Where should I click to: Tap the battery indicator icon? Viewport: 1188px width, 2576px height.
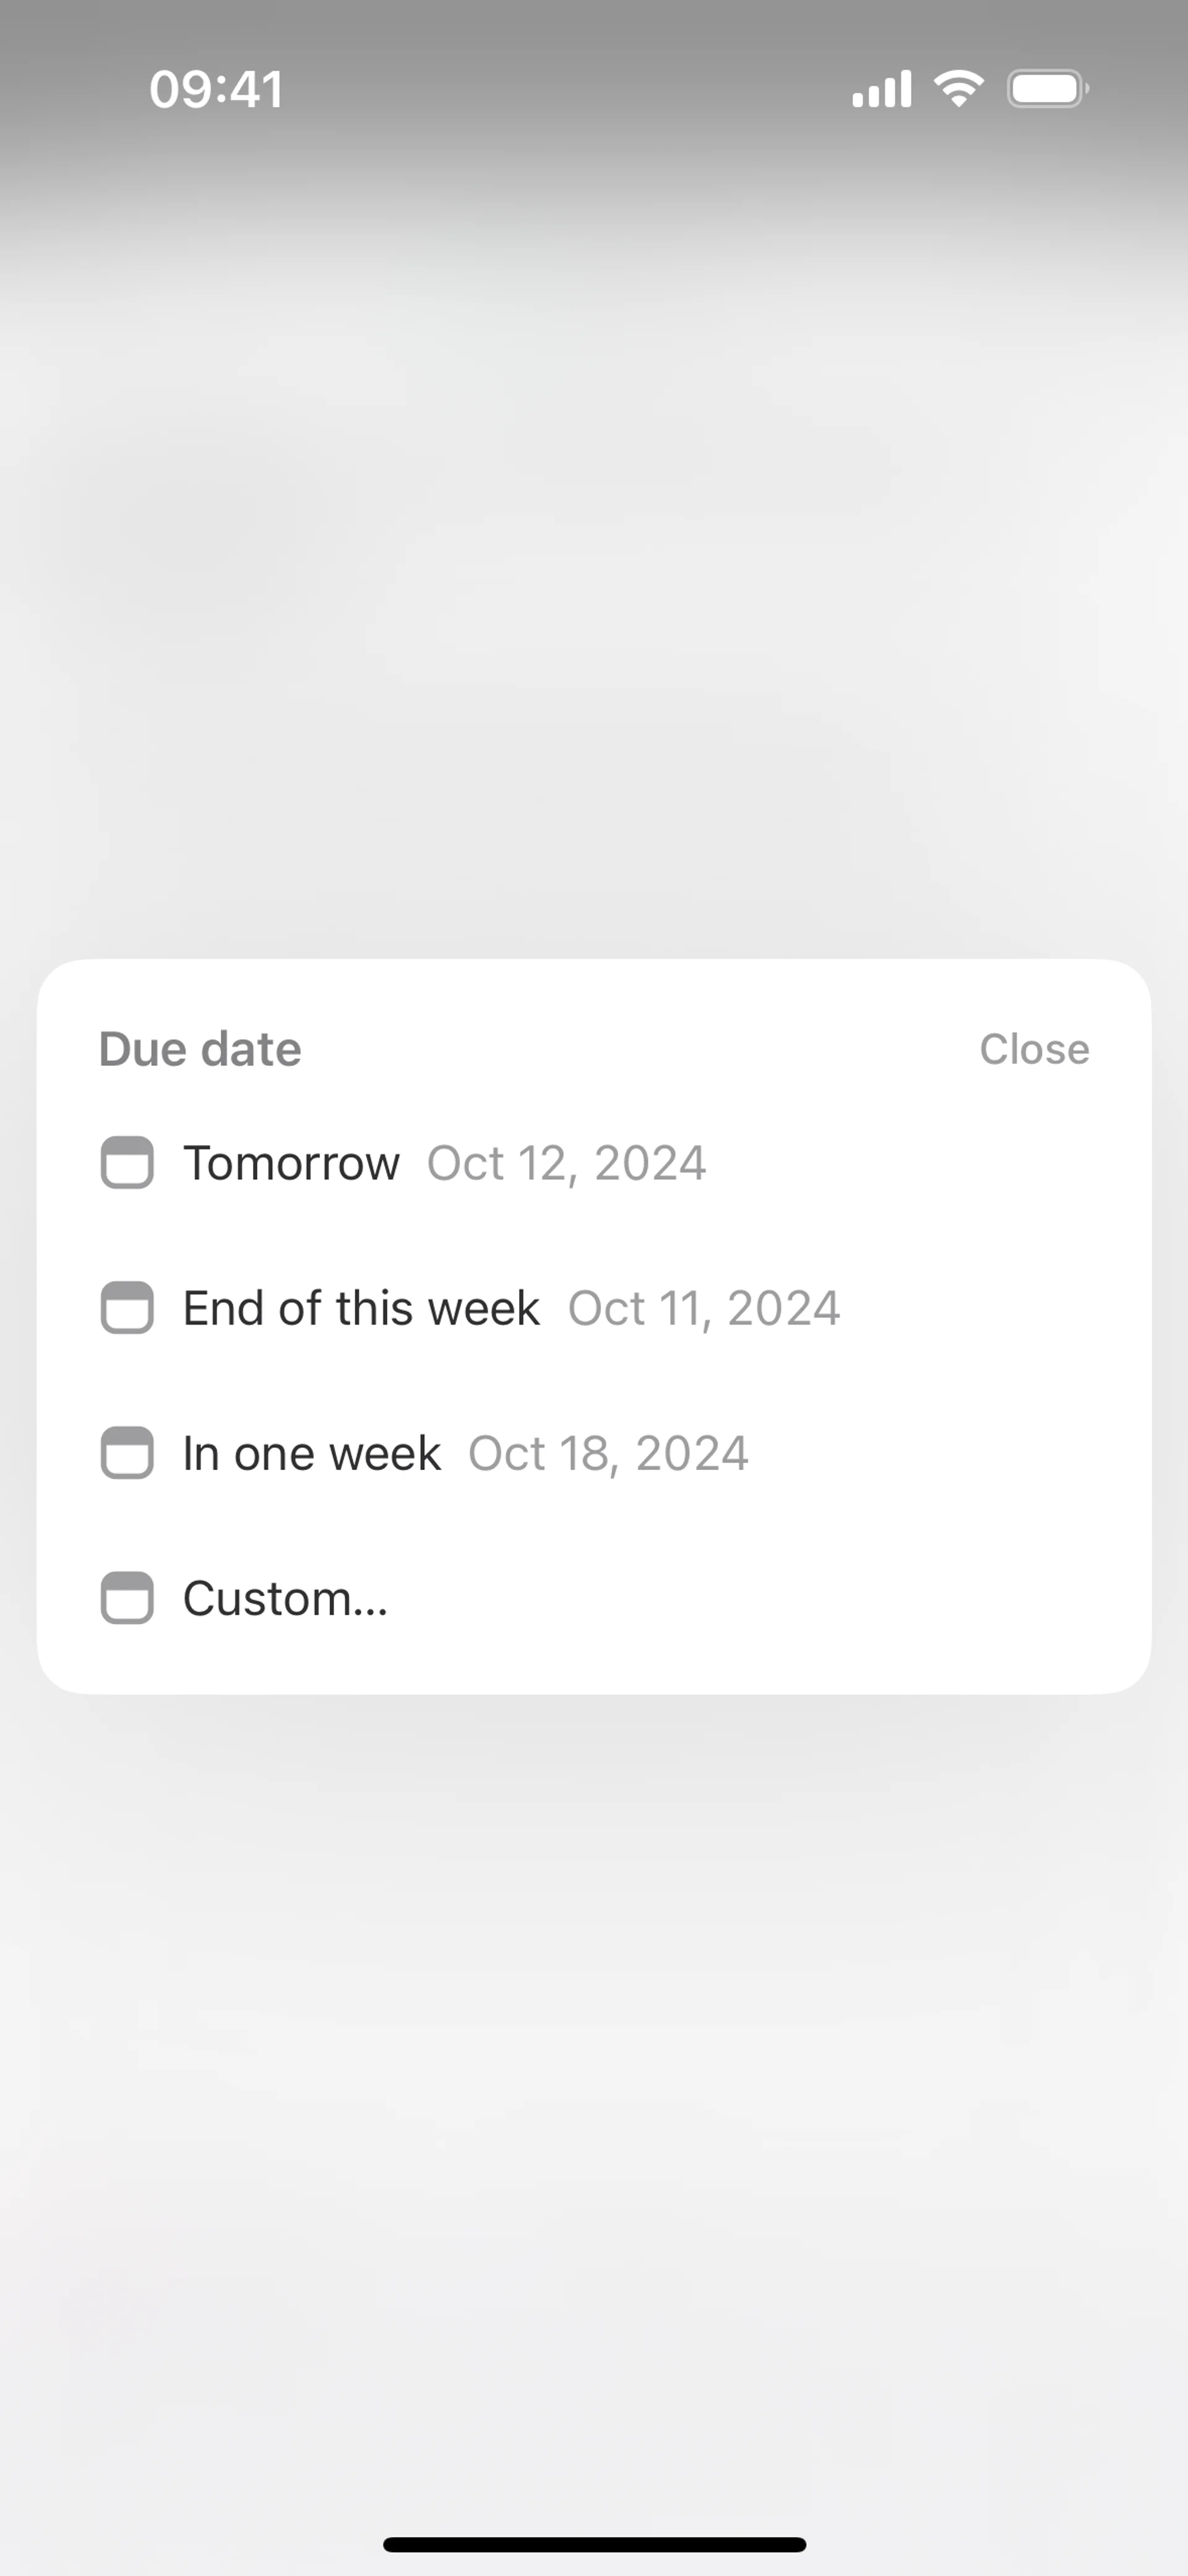[1047, 89]
